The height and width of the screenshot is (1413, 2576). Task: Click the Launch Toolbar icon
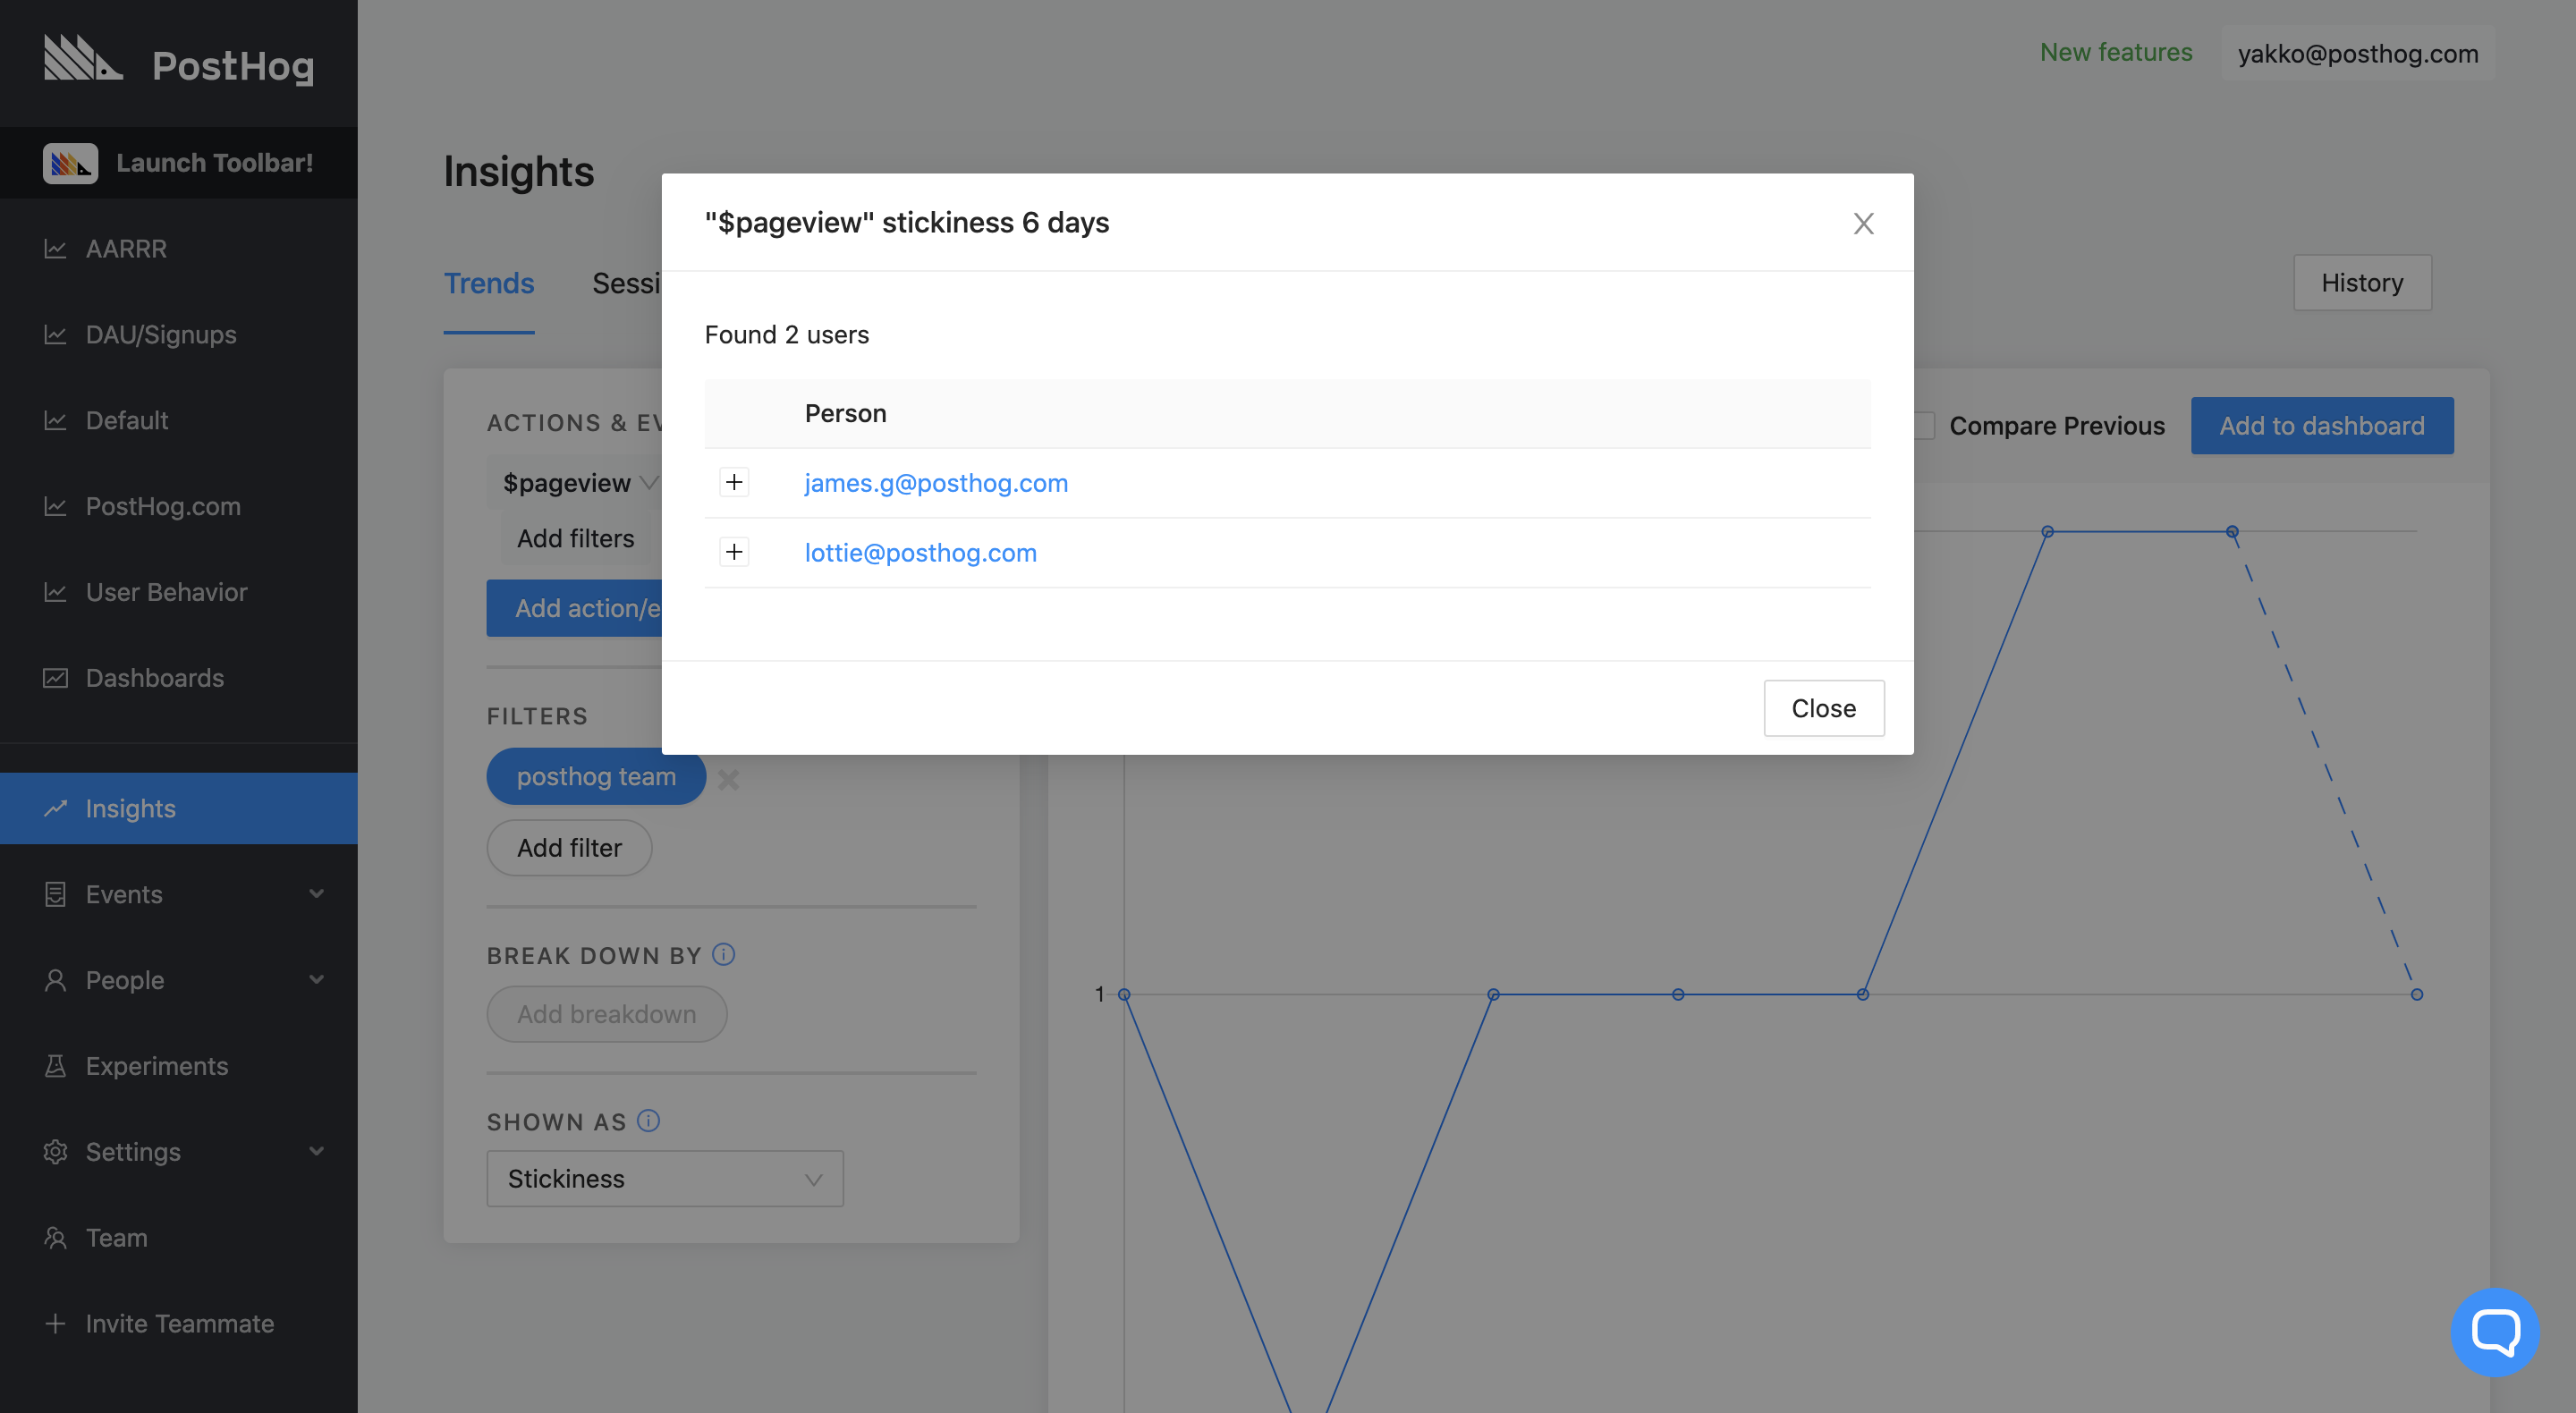70,163
